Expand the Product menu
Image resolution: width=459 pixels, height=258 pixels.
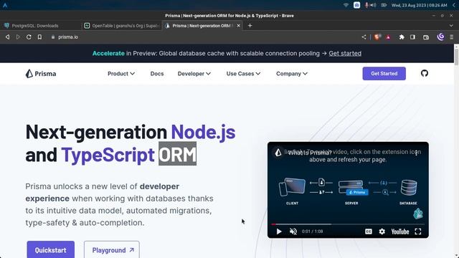(121, 74)
